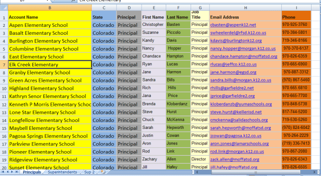Open email link aron.jones@lamarschools.org
This screenshot has width=321, height=176.
tap(239, 144)
